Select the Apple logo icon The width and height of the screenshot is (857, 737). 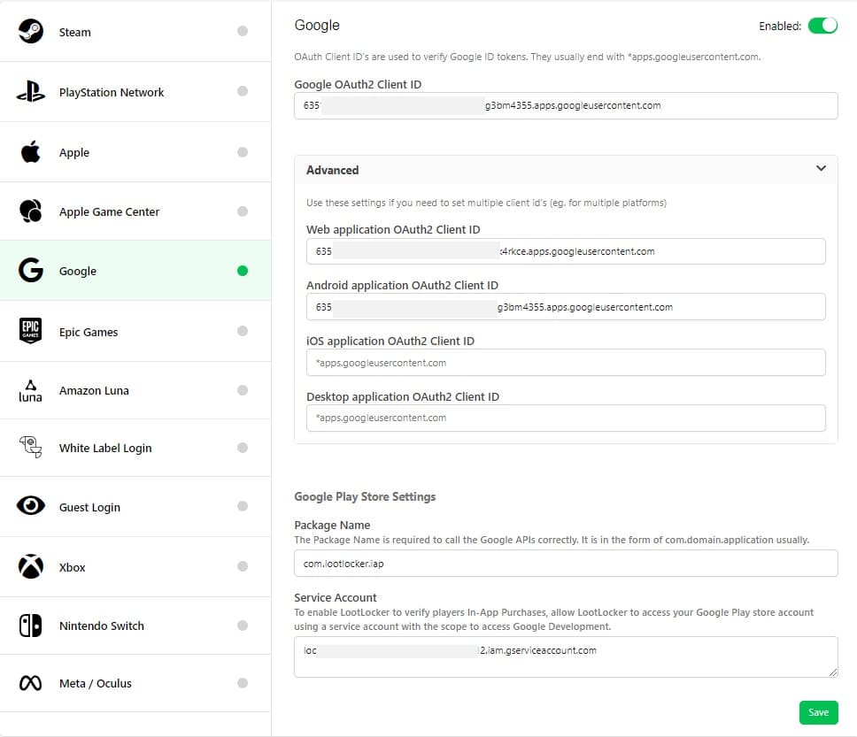(31, 152)
